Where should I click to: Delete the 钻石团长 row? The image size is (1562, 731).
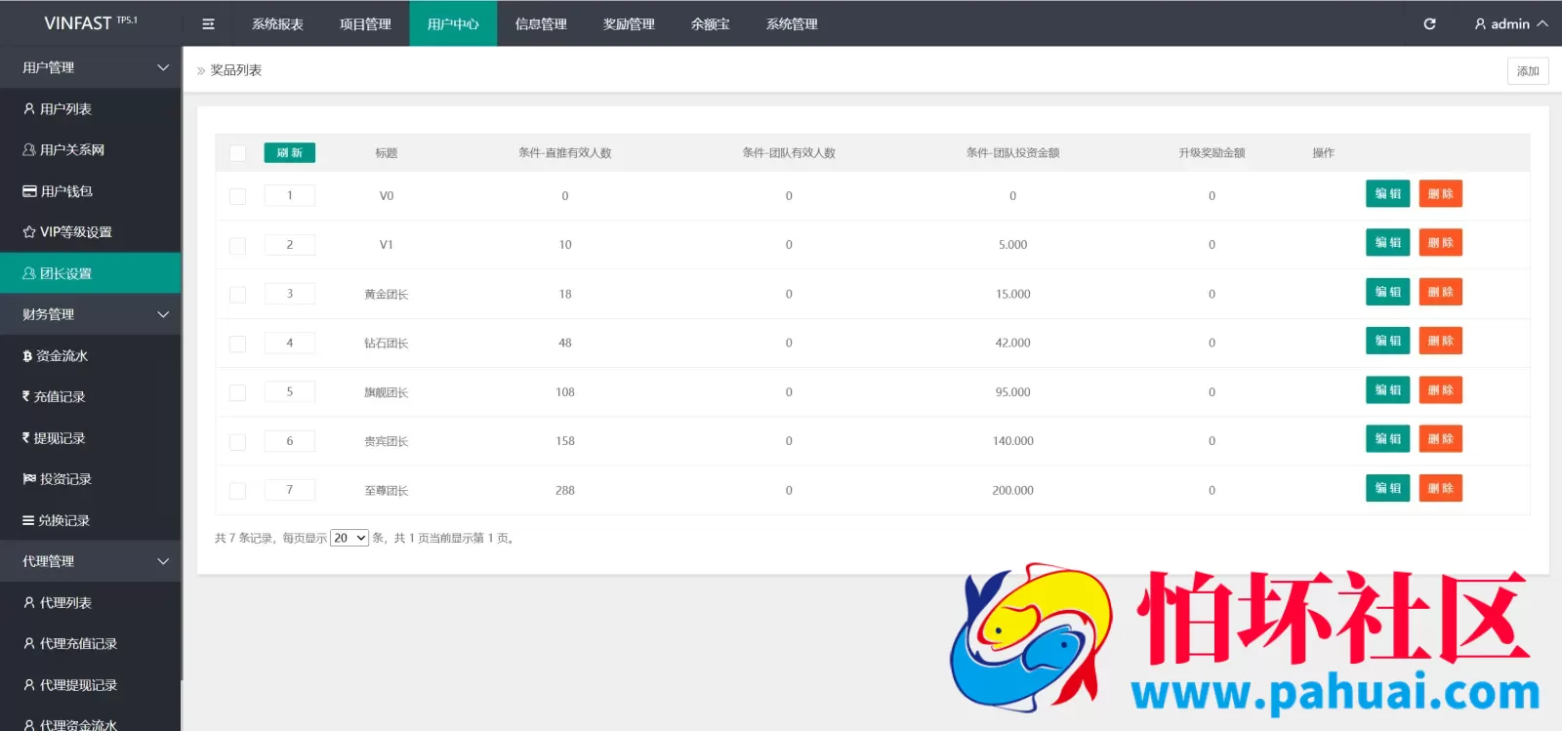click(1440, 341)
